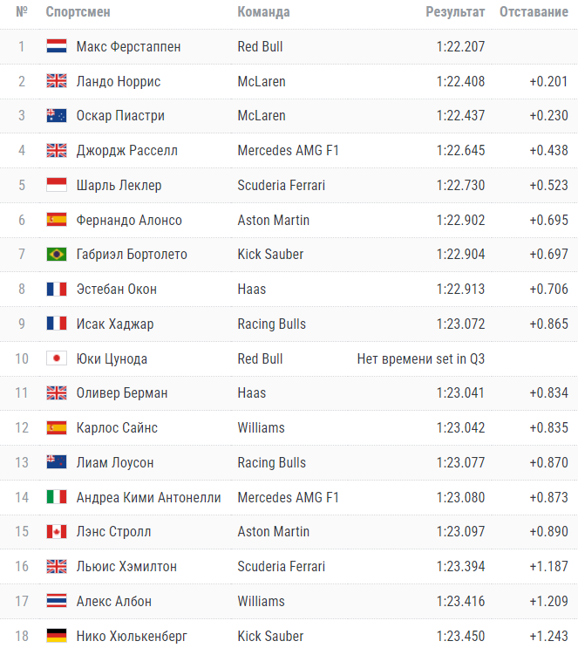Click the Спортсмен column header

78,12
